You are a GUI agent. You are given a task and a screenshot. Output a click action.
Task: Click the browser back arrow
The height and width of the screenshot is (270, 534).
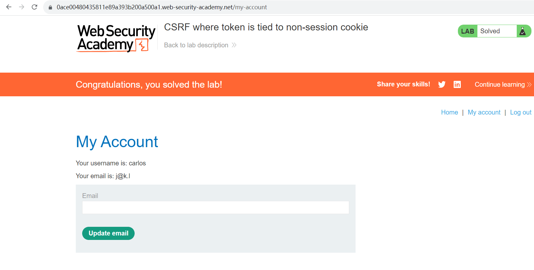click(9, 7)
